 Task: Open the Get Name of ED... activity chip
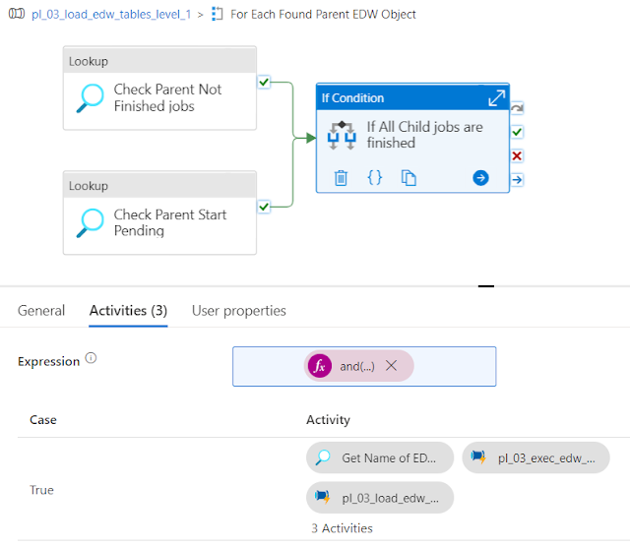point(380,457)
